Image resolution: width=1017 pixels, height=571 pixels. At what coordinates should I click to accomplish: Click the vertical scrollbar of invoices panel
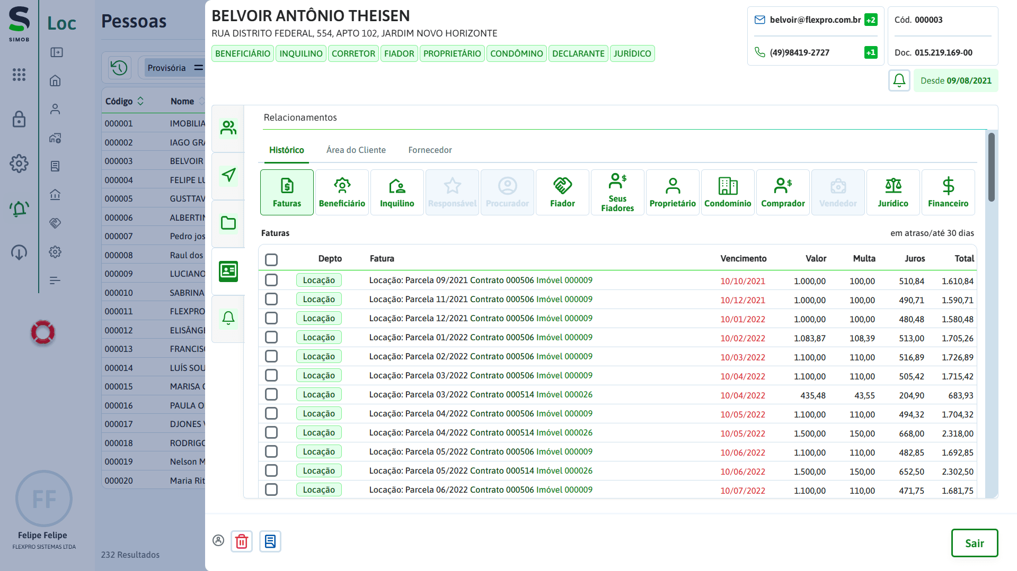point(991,167)
